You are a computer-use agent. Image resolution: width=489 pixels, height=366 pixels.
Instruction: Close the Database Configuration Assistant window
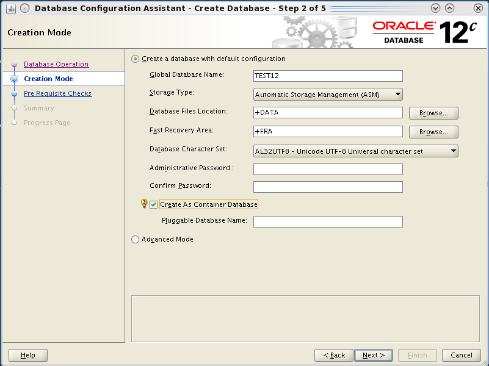478,8
